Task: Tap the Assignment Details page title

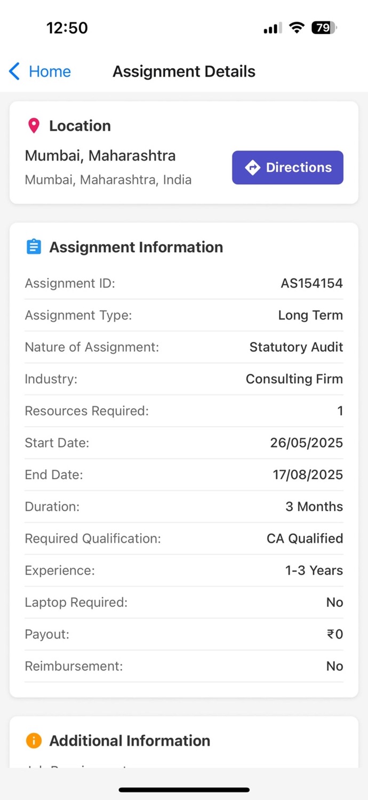Action: 184,71
